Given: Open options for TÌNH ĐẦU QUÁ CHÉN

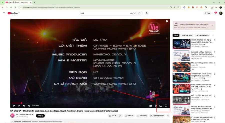Looking at the screenshot, I should point(214,74).
